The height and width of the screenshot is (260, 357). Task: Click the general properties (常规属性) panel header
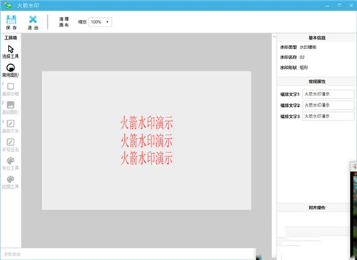[317, 81]
